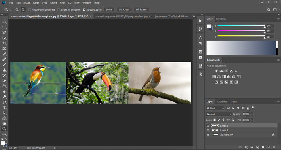Activate the Pen tool
The width and height of the screenshot is (281, 150).
pyautogui.click(x=4, y=102)
